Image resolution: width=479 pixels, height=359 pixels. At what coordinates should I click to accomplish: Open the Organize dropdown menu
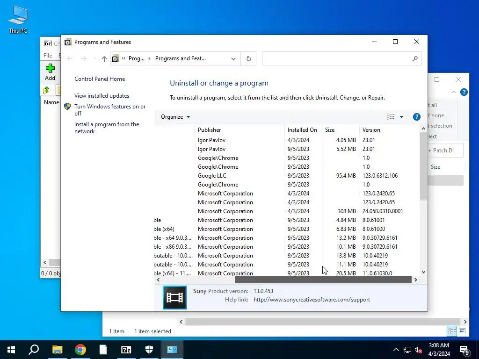point(175,117)
